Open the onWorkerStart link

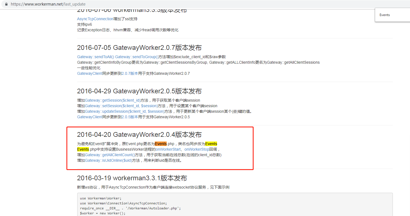(x=168, y=149)
